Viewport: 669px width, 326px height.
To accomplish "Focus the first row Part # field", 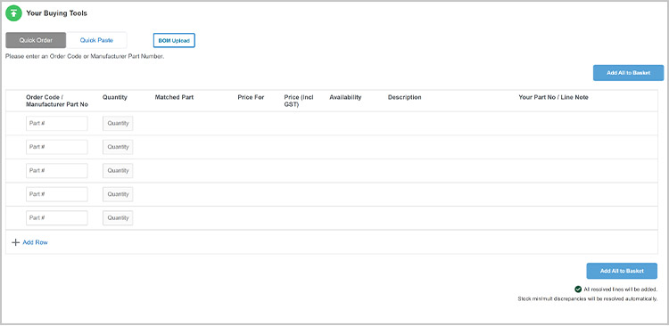I will click(57, 124).
